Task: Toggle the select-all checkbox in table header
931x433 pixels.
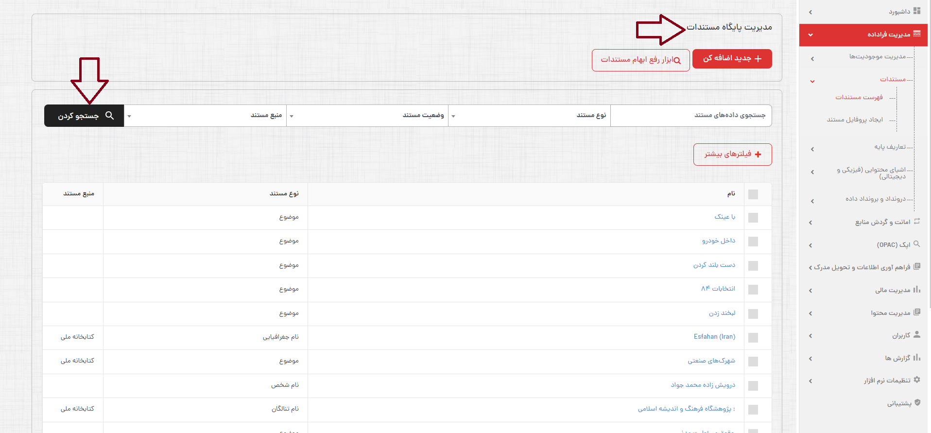Action: [753, 194]
